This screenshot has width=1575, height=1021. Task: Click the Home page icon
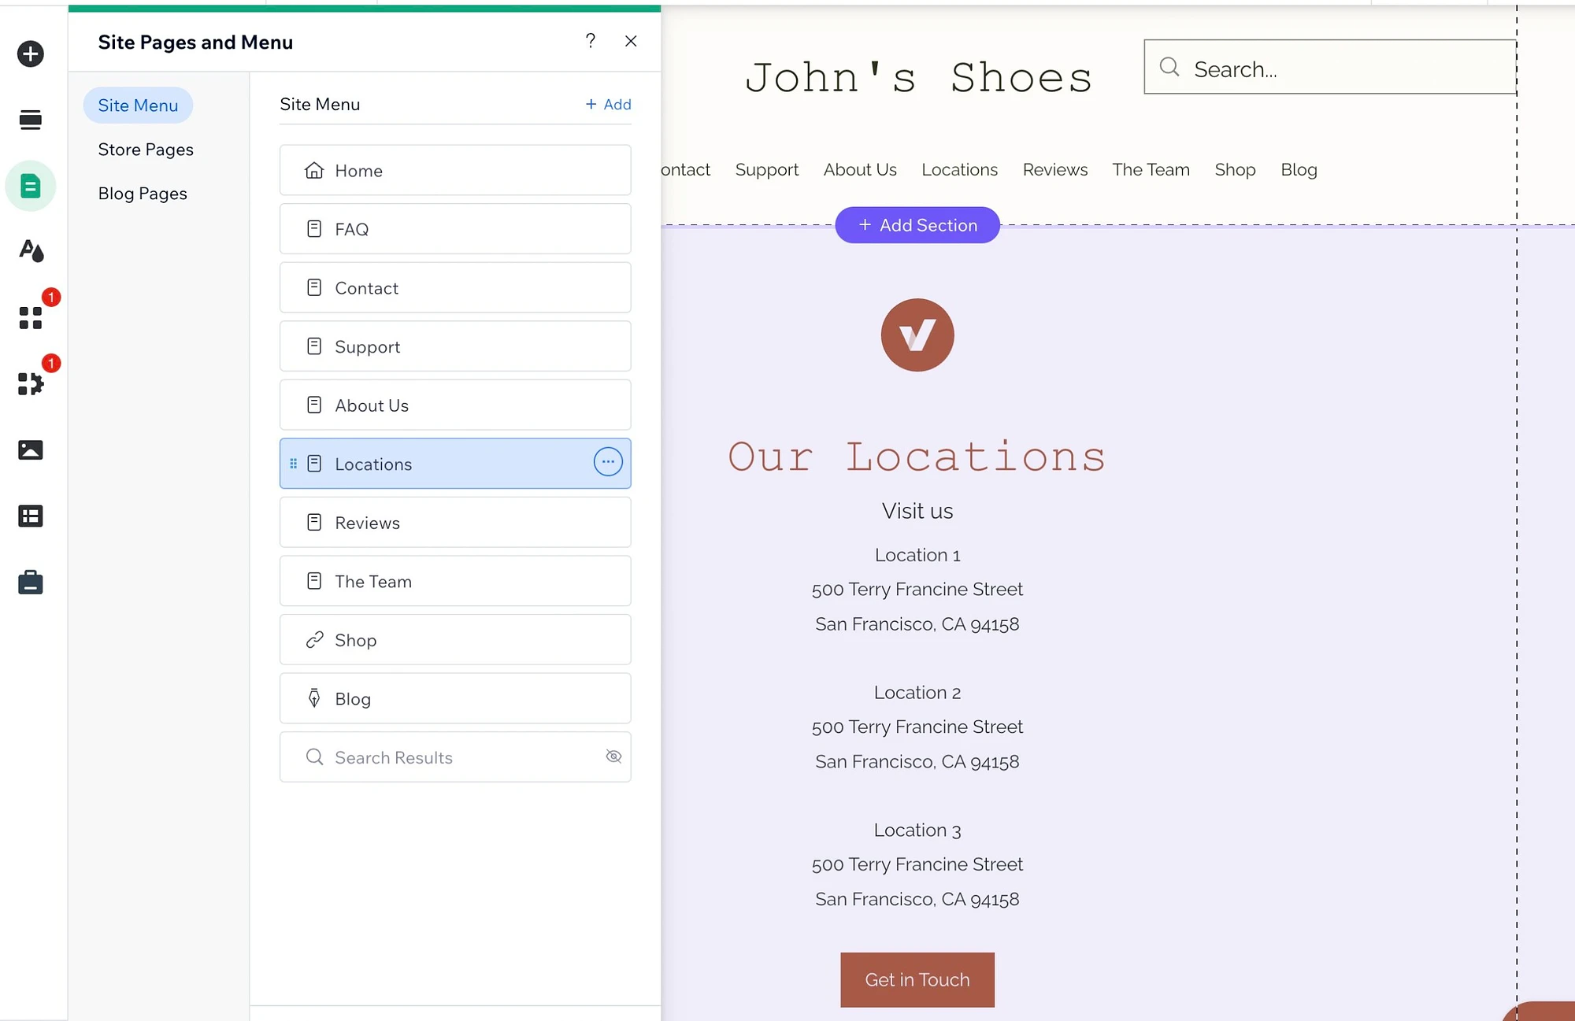(x=313, y=170)
